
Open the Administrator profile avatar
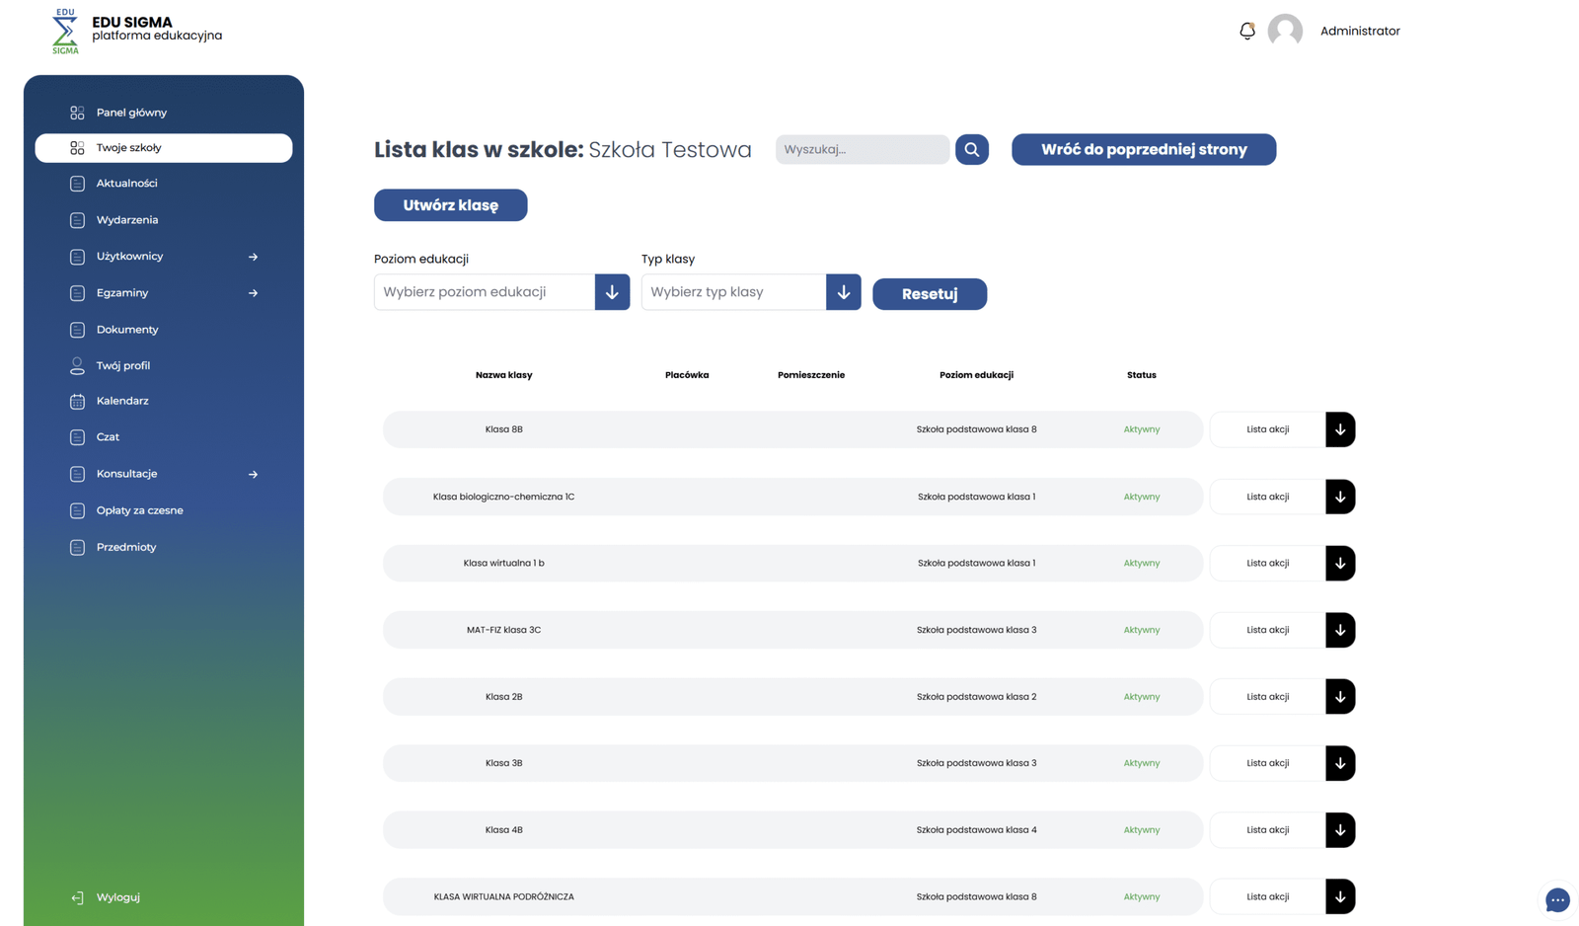[x=1284, y=31]
